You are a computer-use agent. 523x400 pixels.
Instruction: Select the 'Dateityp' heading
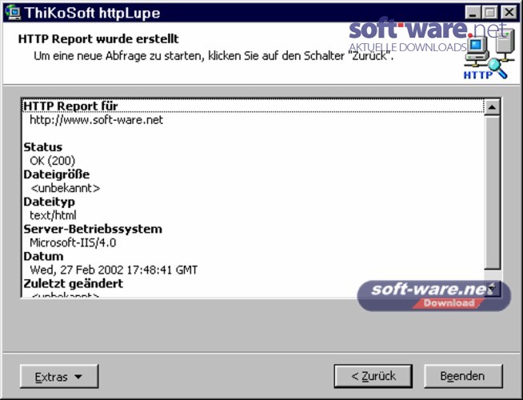[49, 202]
